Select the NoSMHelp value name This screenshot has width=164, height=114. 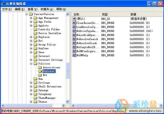pos(82,55)
